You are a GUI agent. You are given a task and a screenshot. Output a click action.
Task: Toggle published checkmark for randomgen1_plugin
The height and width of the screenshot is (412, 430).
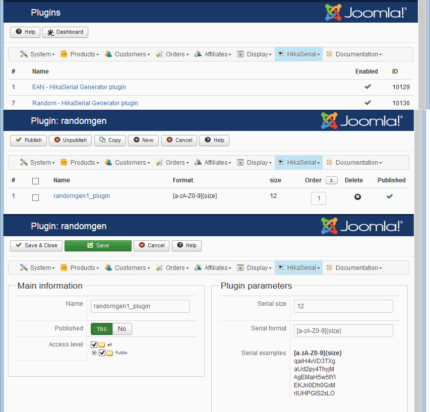pyautogui.click(x=390, y=196)
